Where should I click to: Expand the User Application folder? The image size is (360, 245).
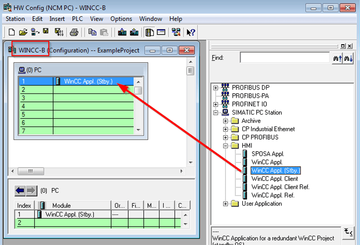click(225, 204)
